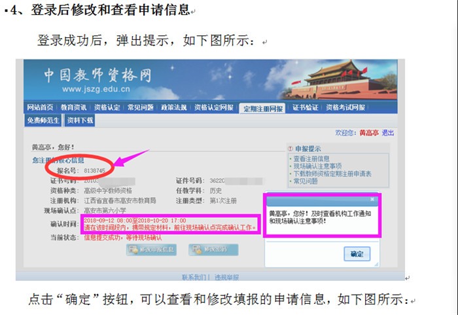Click the 修改申报信息 icon button
Screen dimensions: 458x315
[x=151, y=250]
